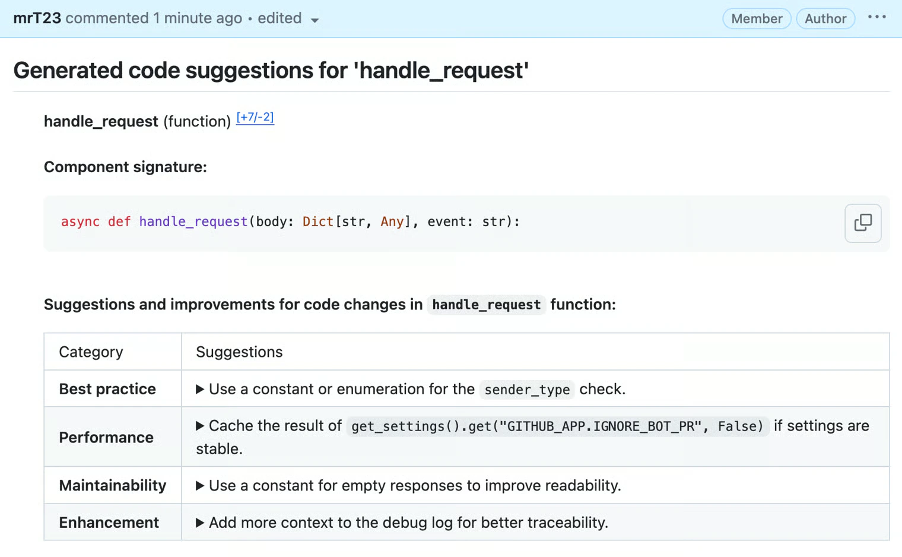
Task: Click the Category column header
Action: (91, 352)
